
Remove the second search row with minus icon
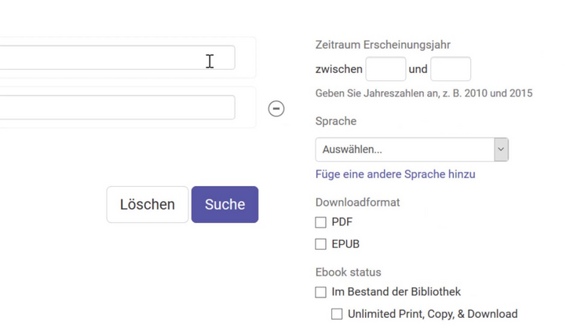[276, 108]
